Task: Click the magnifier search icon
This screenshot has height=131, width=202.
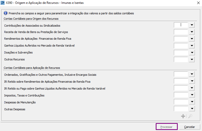Action: [x=190, y=116]
